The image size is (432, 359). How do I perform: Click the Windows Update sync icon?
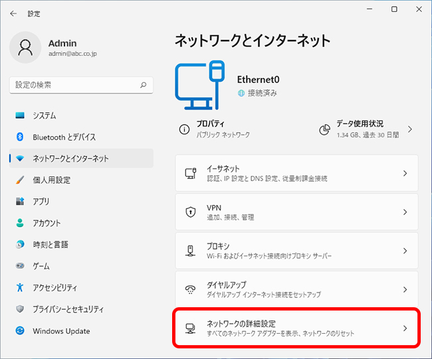[20, 330]
